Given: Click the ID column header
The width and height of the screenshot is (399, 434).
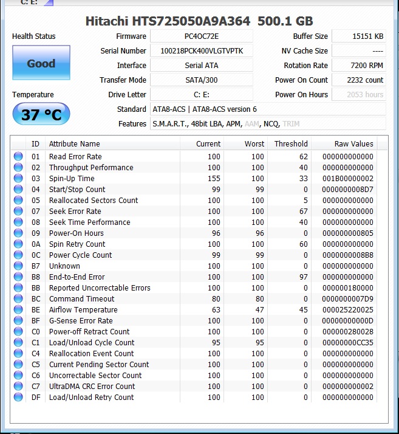Looking at the screenshot, I should click(35, 143).
